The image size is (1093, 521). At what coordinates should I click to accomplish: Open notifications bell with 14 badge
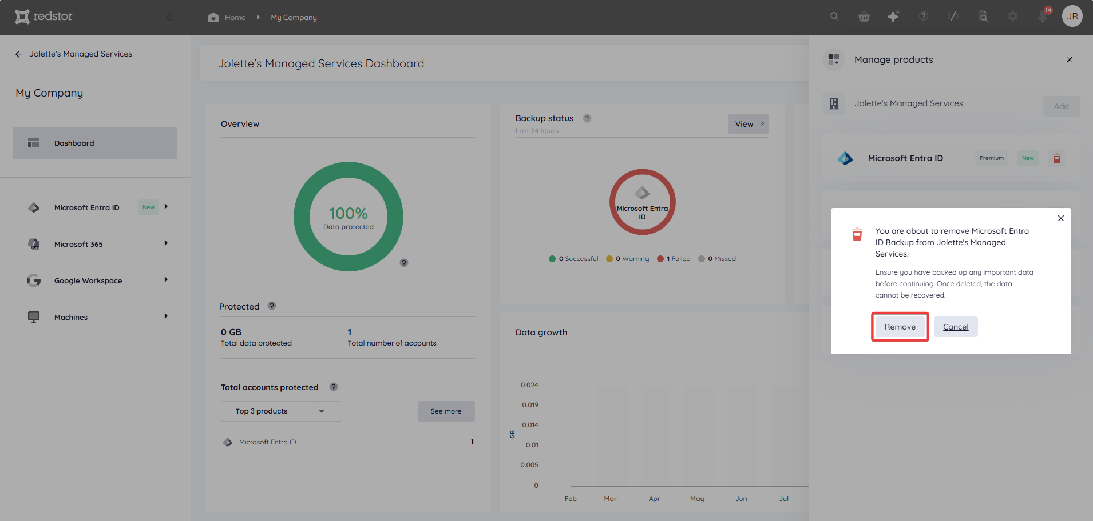[1043, 16]
